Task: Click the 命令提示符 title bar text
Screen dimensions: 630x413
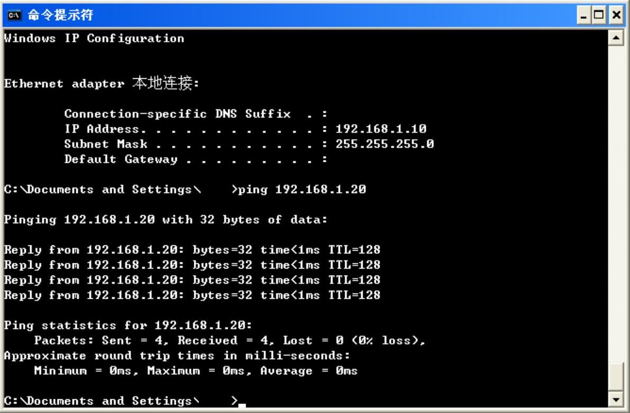Action: point(60,15)
